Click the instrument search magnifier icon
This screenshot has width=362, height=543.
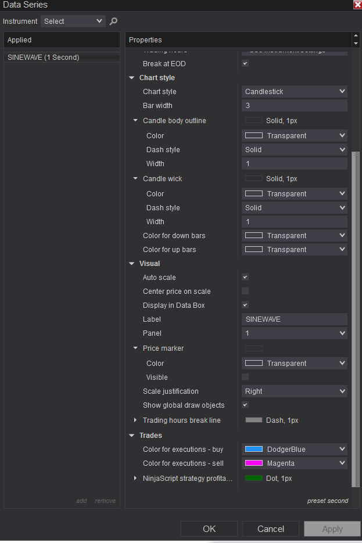[x=114, y=21]
